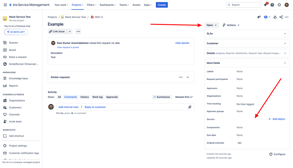293x168 pixels.
Task: Open the Link issue dropdown arrow
Action: click(70, 32)
